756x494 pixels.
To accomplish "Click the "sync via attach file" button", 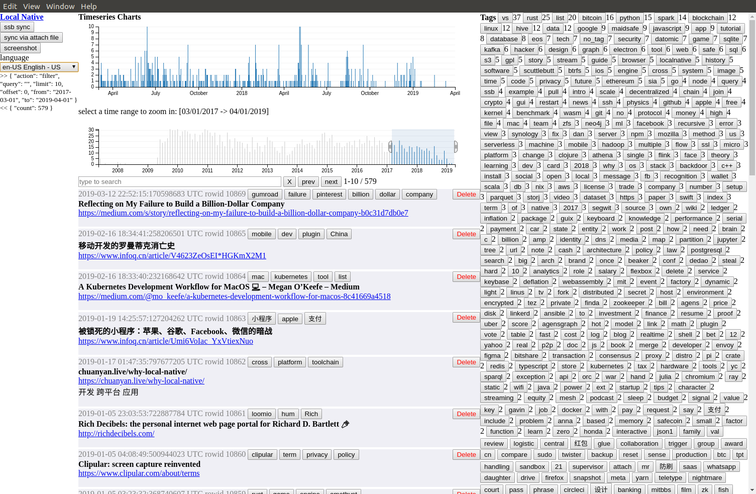I will click(32, 37).
